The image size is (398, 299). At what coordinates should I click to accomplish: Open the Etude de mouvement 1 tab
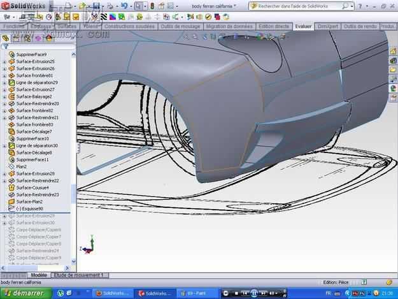pos(79,275)
